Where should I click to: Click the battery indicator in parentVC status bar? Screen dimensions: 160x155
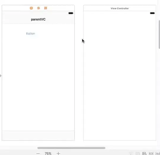(71, 13)
